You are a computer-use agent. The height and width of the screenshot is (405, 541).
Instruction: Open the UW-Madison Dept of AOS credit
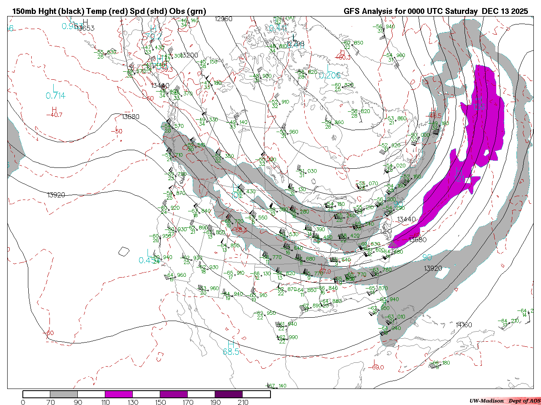click(505, 401)
